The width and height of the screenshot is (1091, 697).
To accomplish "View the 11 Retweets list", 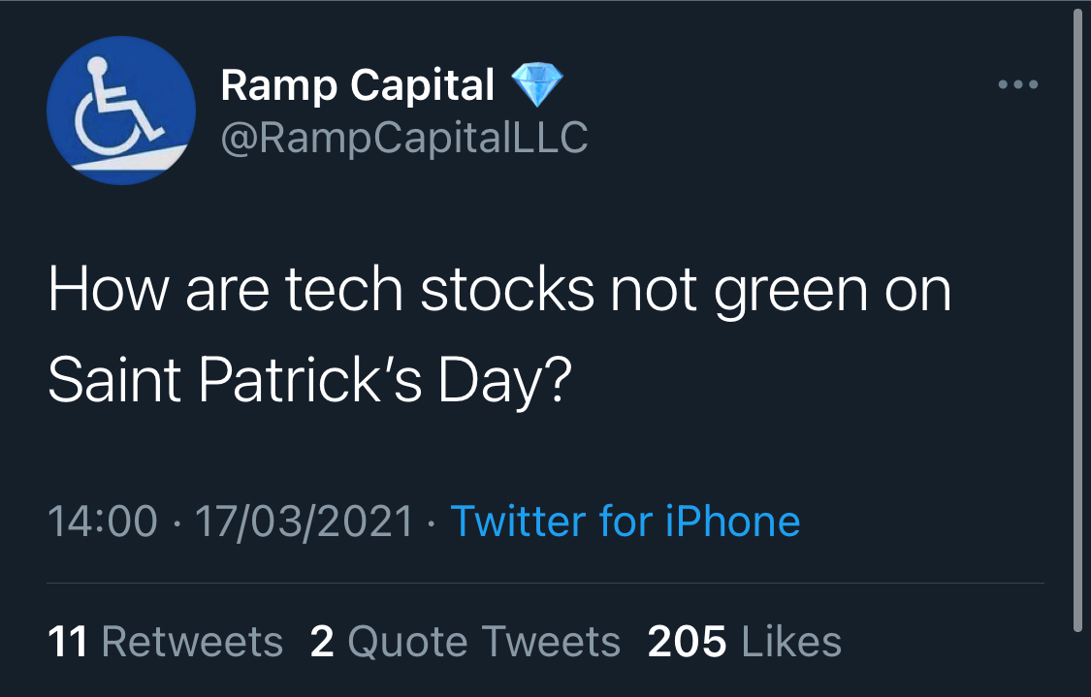I will pyautogui.click(x=165, y=641).
